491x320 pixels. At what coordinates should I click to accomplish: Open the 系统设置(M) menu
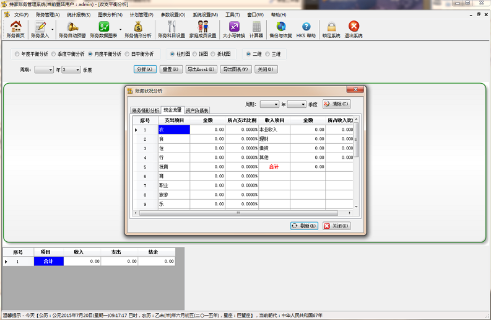coord(205,15)
